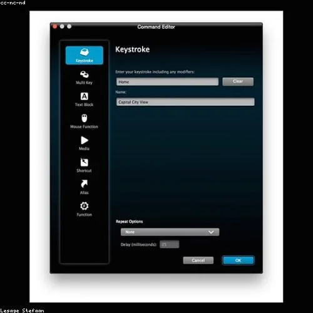Close the Command Editor window
The width and height of the screenshot is (313, 313).
(x=55, y=26)
